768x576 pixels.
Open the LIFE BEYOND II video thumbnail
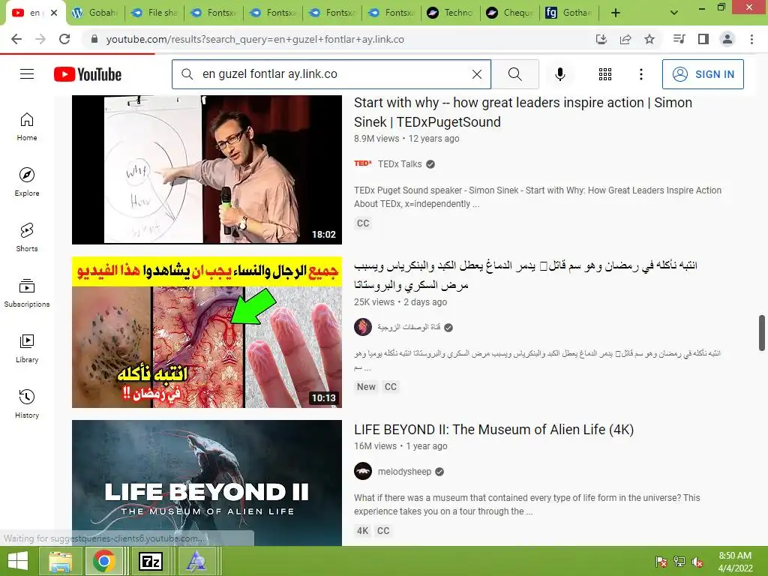click(207, 483)
